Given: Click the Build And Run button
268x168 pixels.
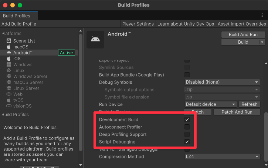Looking at the screenshot, I should pos(243,34).
